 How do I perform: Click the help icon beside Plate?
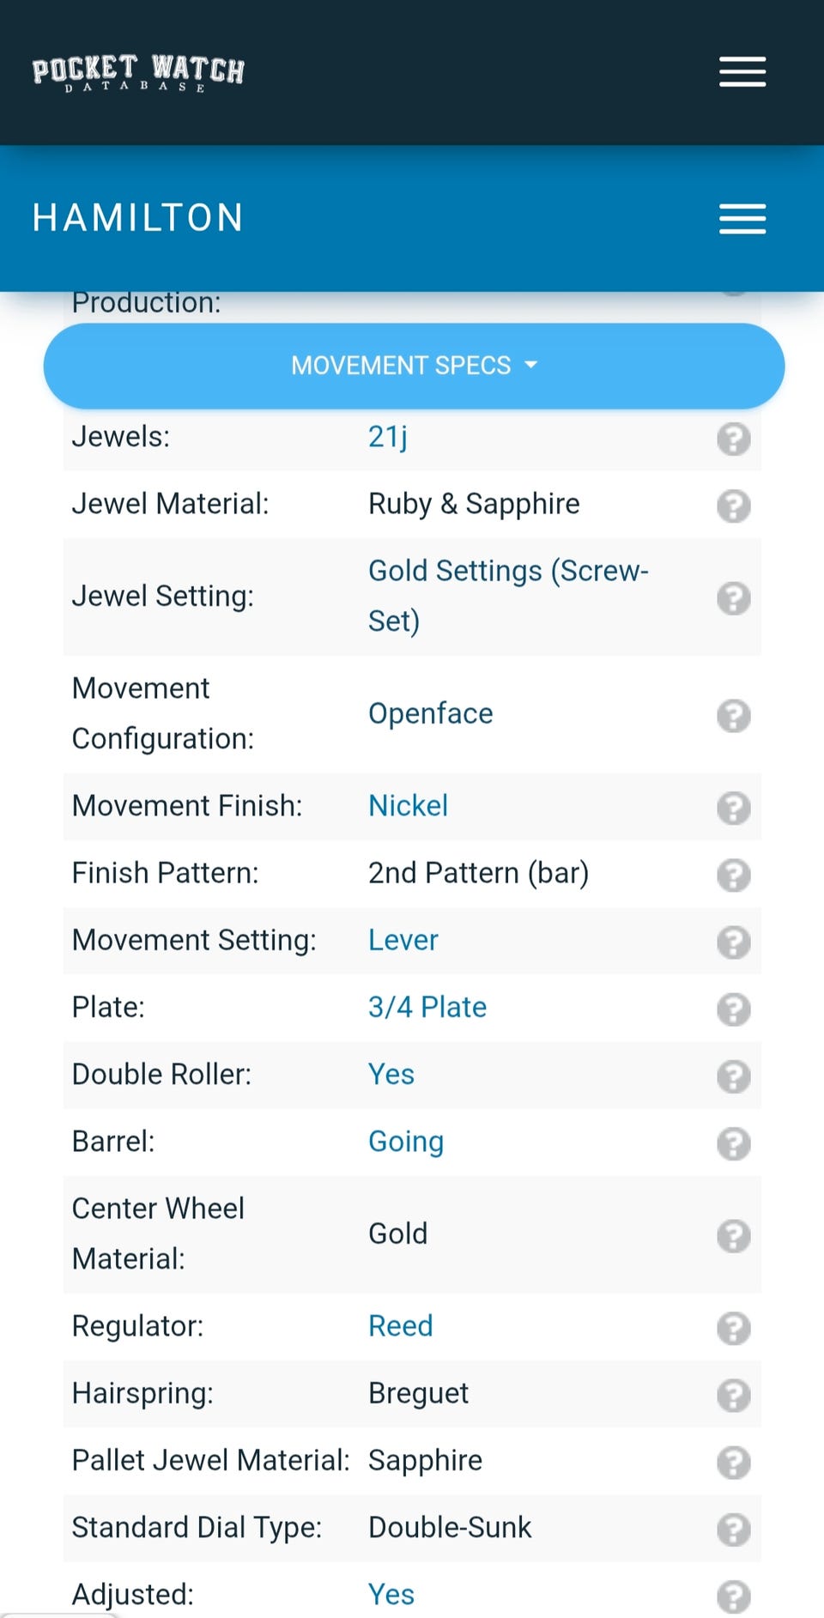click(x=734, y=1009)
